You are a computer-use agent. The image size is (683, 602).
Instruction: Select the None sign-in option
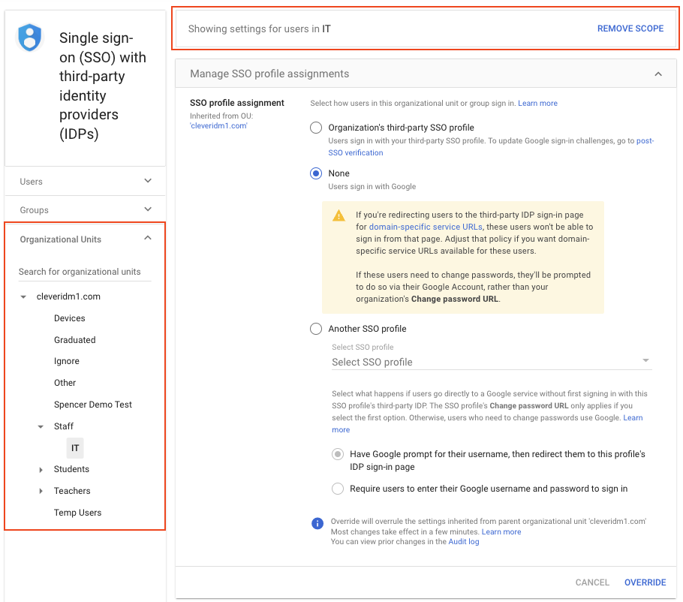coord(316,173)
